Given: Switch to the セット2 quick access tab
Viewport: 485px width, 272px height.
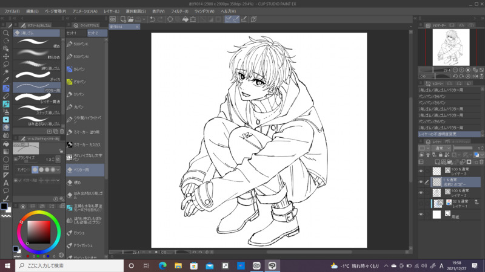Looking at the screenshot, I should pyautogui.click(x=97, y=33).
